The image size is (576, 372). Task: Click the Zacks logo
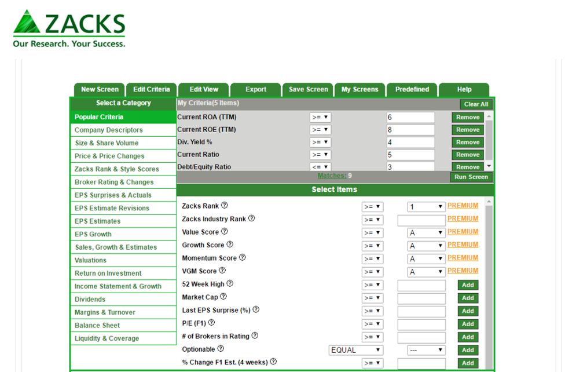[x=69, y=28]
